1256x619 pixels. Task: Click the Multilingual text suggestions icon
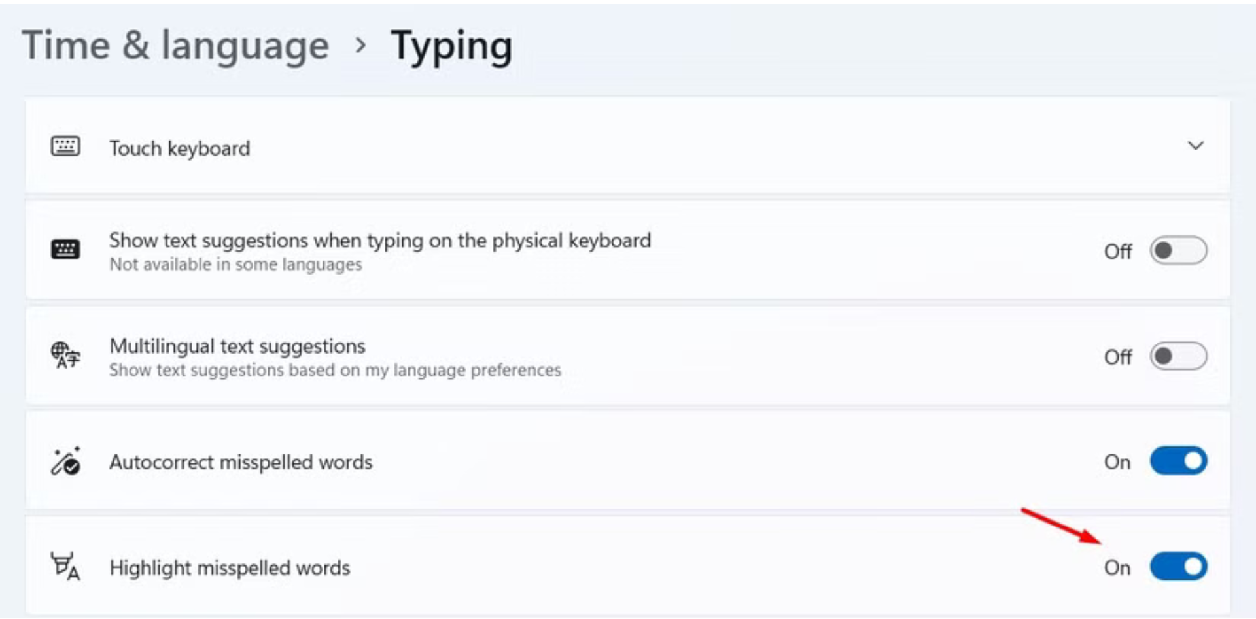point(65,356)
